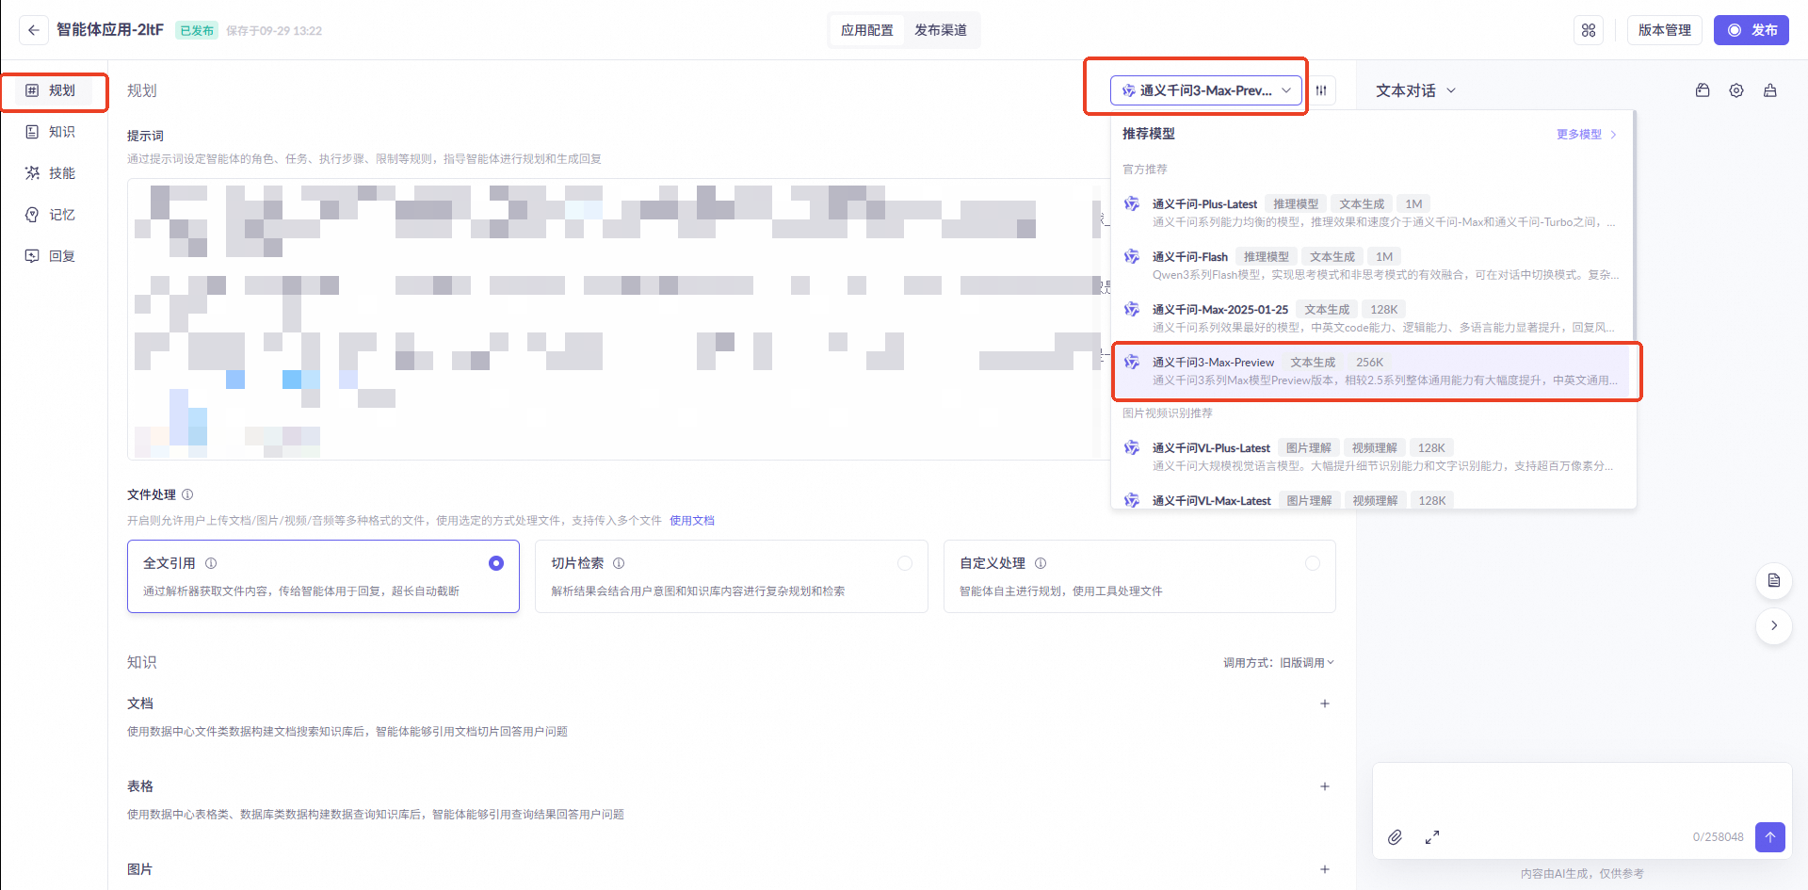
Task: Expand the chat input box
Action: pyautogui.click(x=1432, y=837)
